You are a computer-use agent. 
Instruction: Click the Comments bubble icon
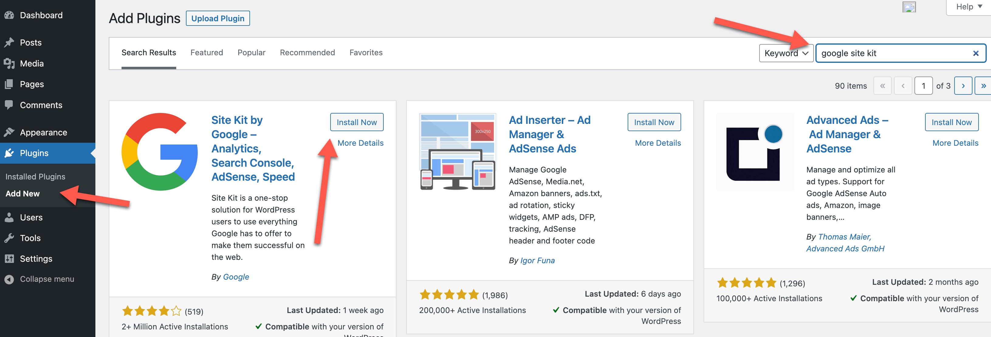pyautogui.click(x=9, y=105)
